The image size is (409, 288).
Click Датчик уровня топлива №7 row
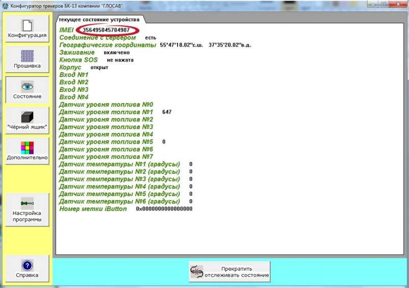[x=106, y=157]
